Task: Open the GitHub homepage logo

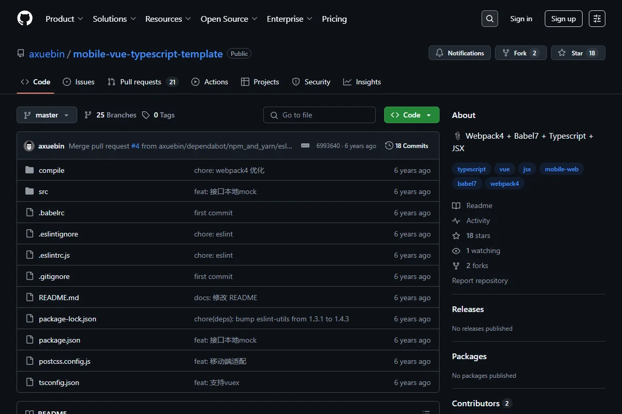Action: click(25, 19)
